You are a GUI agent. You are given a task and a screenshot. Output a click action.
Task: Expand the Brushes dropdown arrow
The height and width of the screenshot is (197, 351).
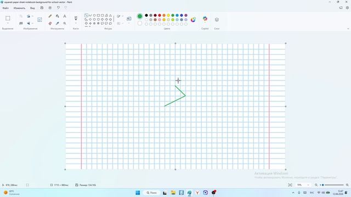[76, 23]
